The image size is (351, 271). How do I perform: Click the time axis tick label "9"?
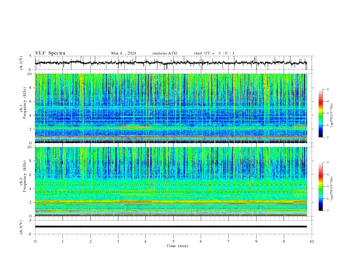click(x=284, y=241)
